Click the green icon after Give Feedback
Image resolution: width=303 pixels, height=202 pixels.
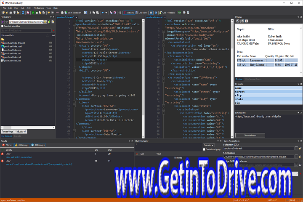(x=180, y=13)
